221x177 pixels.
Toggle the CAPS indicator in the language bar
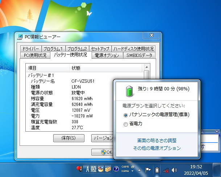tap(125, 167)
